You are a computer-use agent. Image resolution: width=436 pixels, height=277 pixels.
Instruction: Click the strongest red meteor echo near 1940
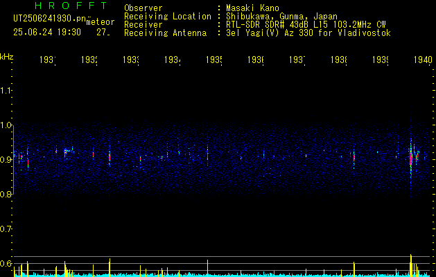pyautogui.click(x=410, y=158)
